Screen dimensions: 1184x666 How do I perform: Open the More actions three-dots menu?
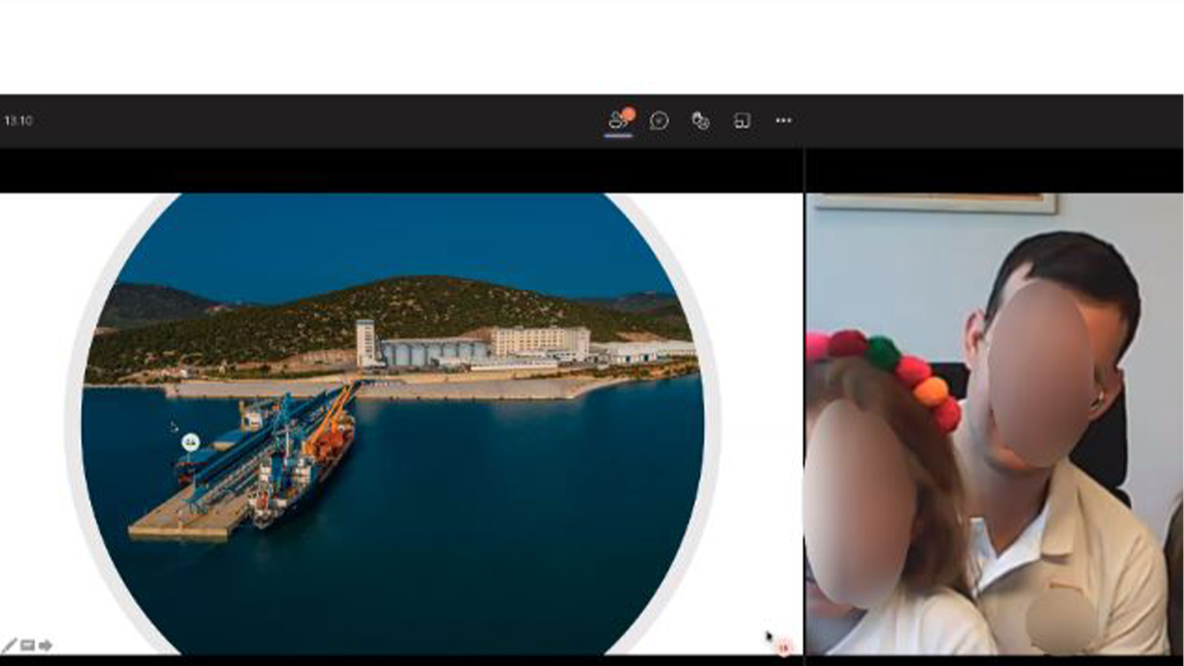(x=783, y=120)
